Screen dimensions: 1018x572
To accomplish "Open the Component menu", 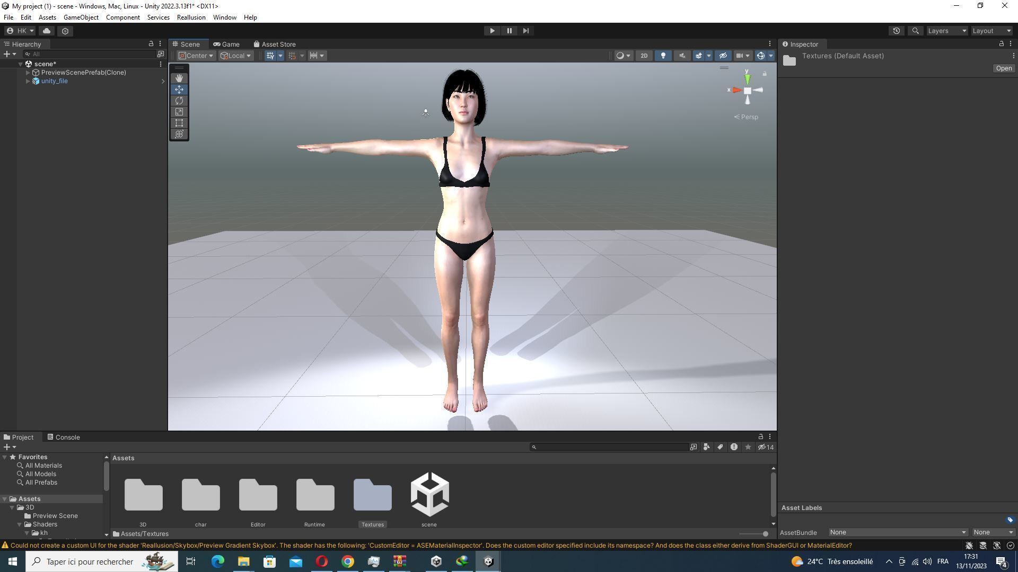I will 122,17.
